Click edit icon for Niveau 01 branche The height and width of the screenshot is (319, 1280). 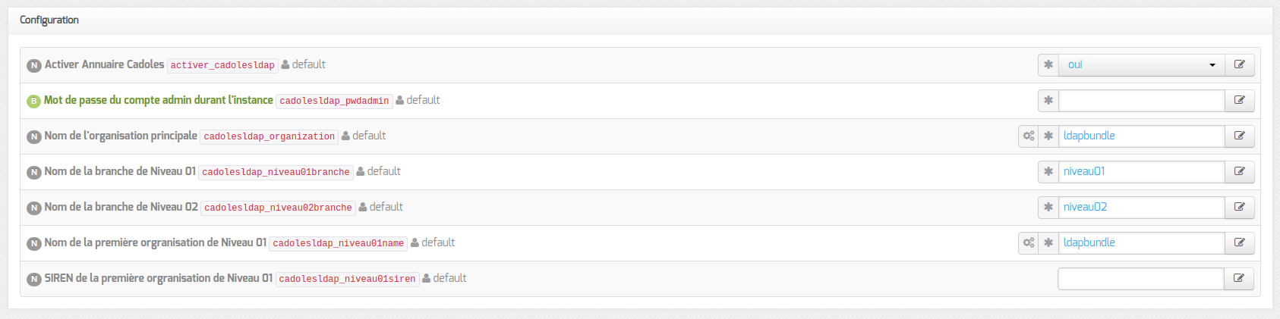coord(1239,172)
